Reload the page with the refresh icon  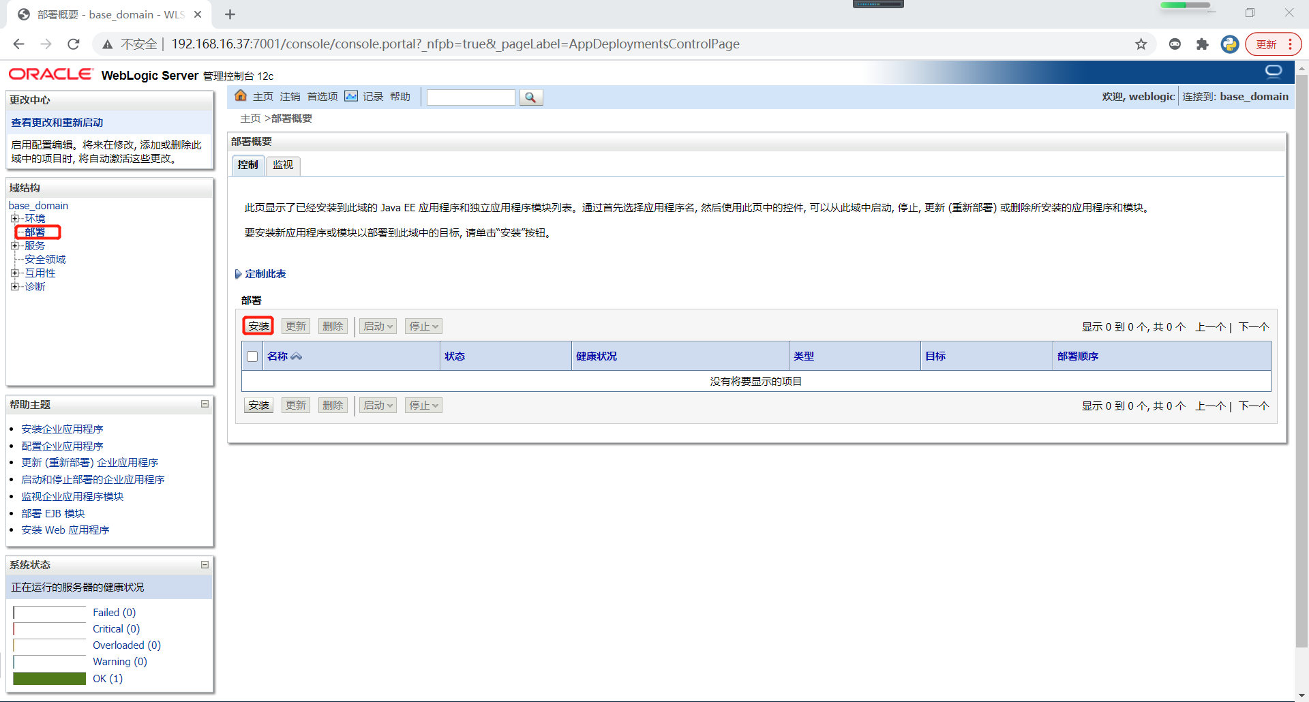point(74,44)
